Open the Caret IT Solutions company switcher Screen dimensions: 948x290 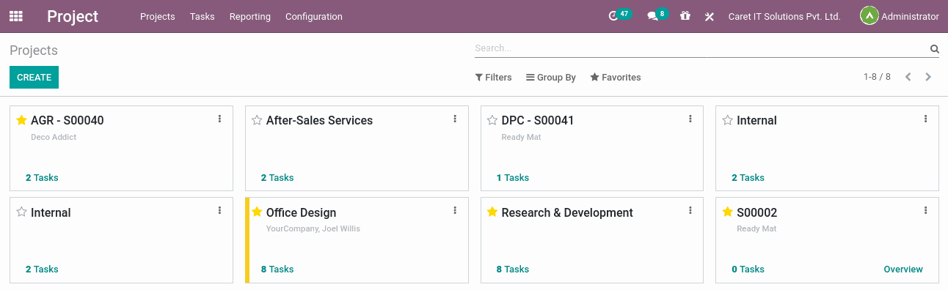(784, 16)
